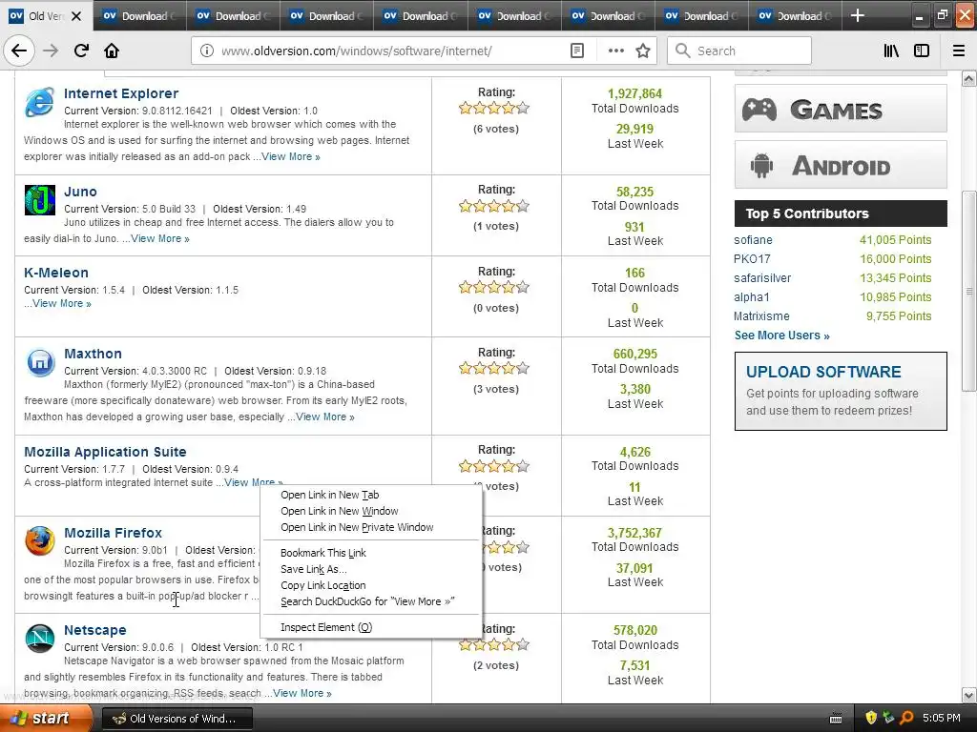Image resolution: width=977 pixels, height=732 pixels.
Task: Switch to the second Download tab
Action: coord(233,15)
